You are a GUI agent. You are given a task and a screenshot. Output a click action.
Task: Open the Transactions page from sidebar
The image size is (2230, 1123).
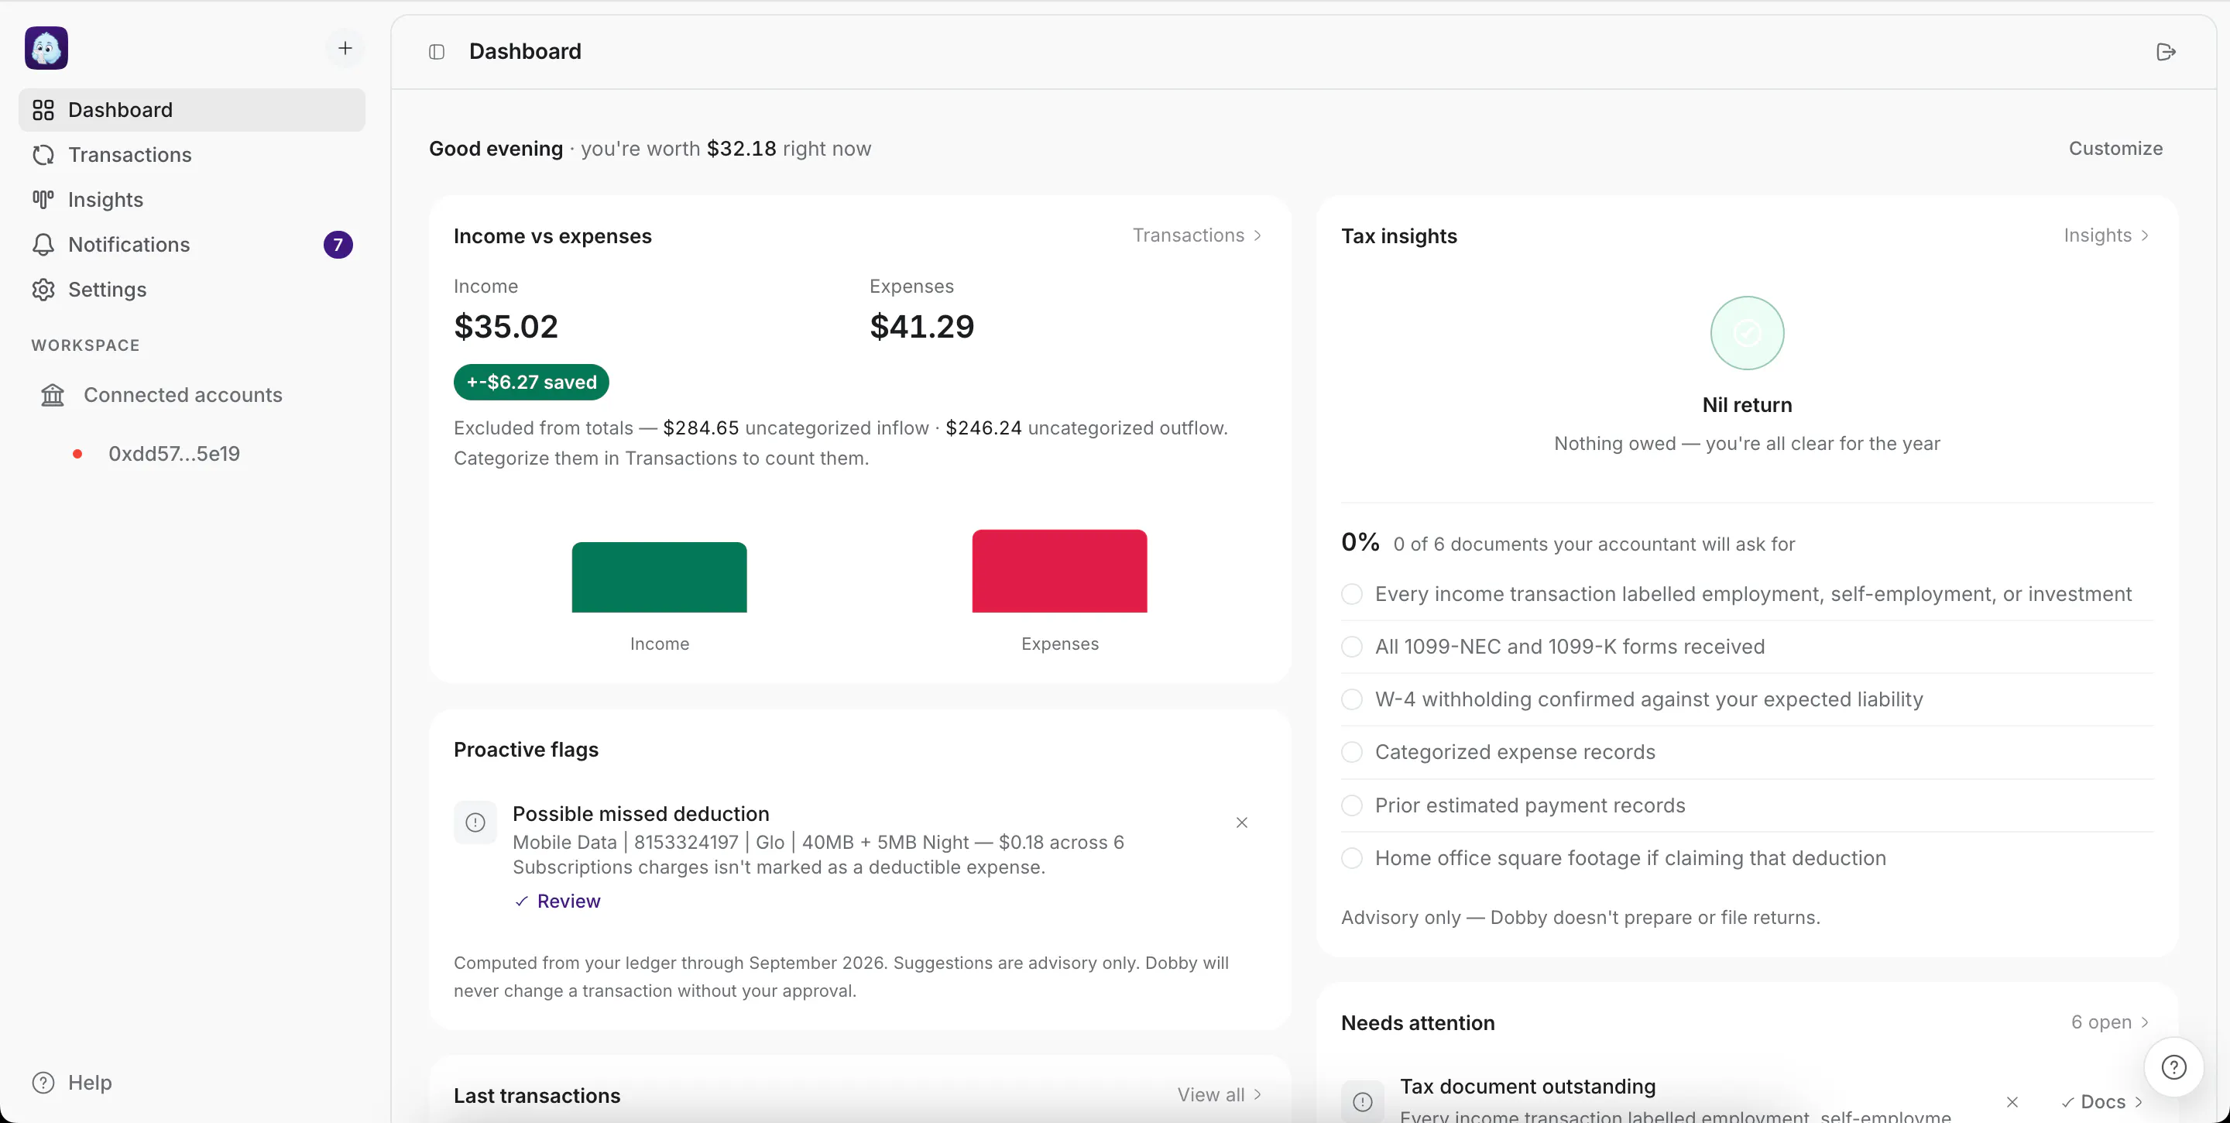192,155
